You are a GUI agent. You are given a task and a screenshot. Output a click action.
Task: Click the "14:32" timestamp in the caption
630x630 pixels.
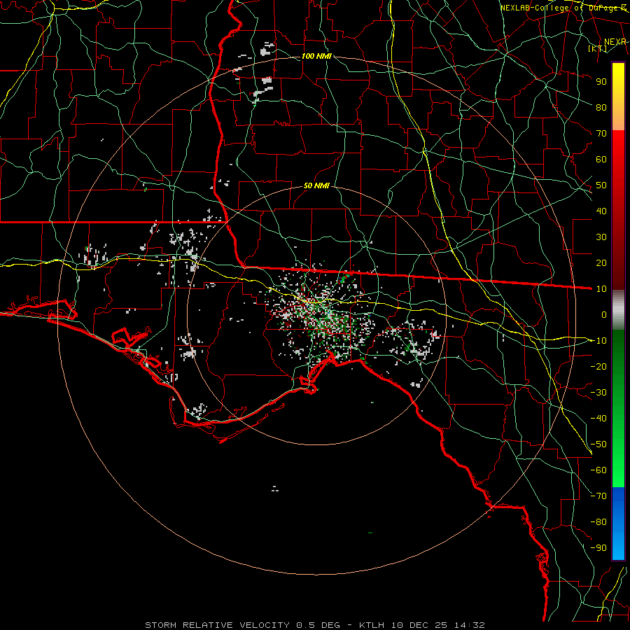pos(470,625)
